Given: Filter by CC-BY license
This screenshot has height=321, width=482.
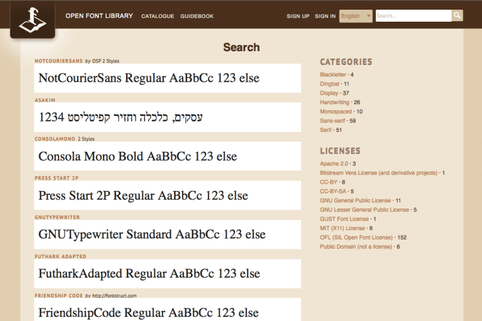Looking at the screenshot, I should (328, 182).
